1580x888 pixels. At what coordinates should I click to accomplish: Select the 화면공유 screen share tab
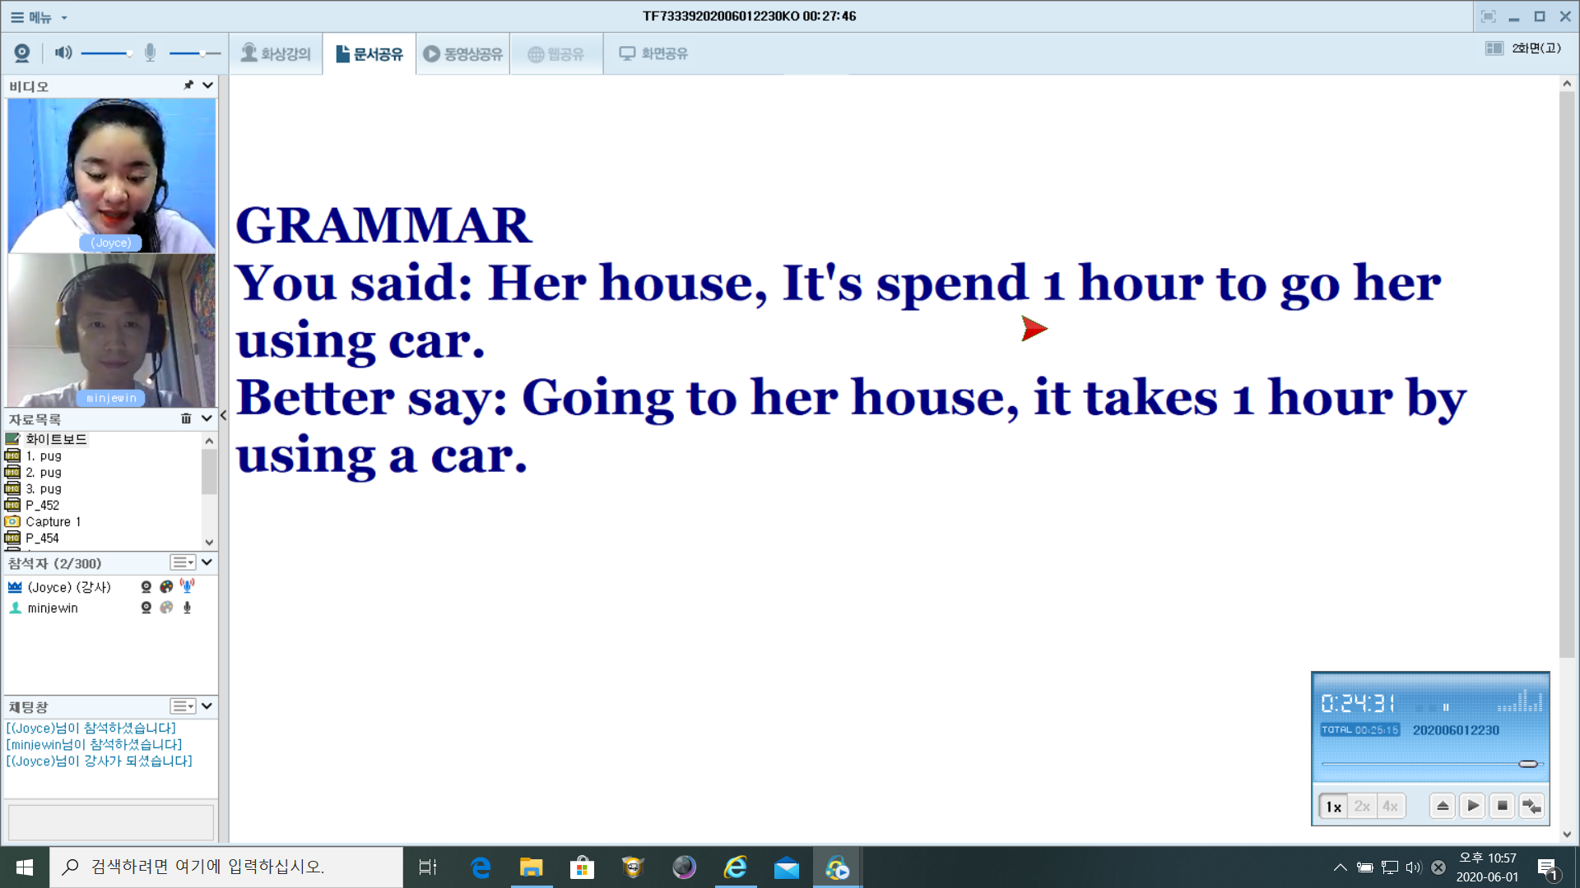coord(653,54)
